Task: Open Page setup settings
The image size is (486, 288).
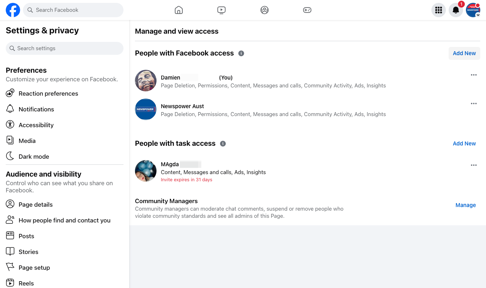Action: pos(65,268)
